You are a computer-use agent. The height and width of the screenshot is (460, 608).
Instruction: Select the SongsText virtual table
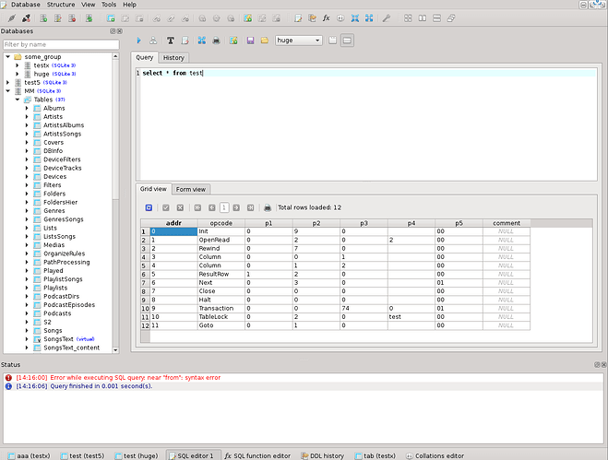click(58, 339)
